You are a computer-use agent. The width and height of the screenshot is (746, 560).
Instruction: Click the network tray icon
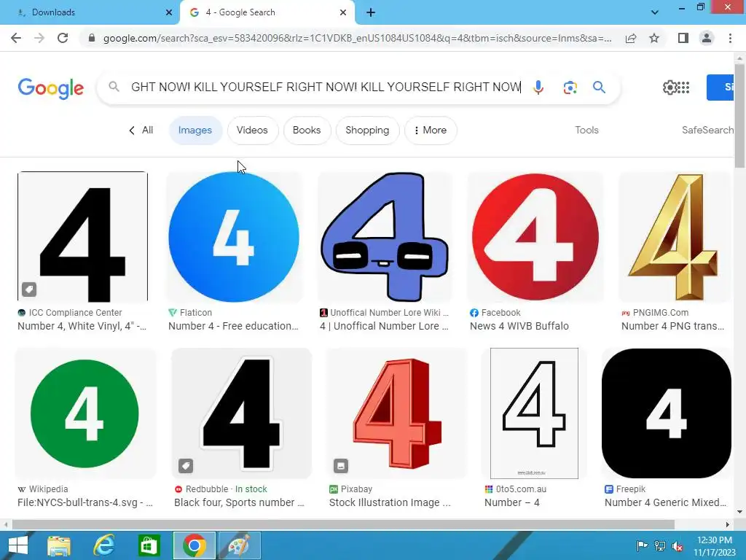pyautogui.click(x=660, y=545)
